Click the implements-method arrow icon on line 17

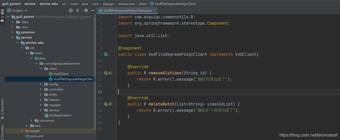[x=110, y=104]
